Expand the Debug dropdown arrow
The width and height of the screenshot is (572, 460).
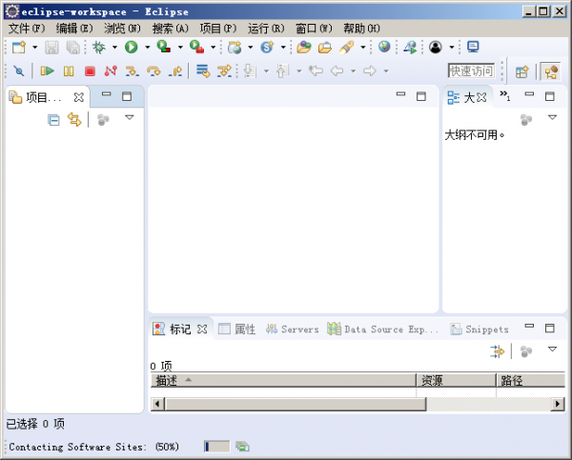point(114,47)
